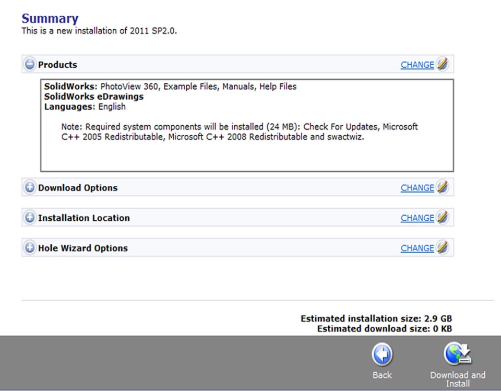This screenshot has height=391, width=501.
Task: Click pencil edit icon beside Hole Wizard Options
Action: click(x=443, y=247)
